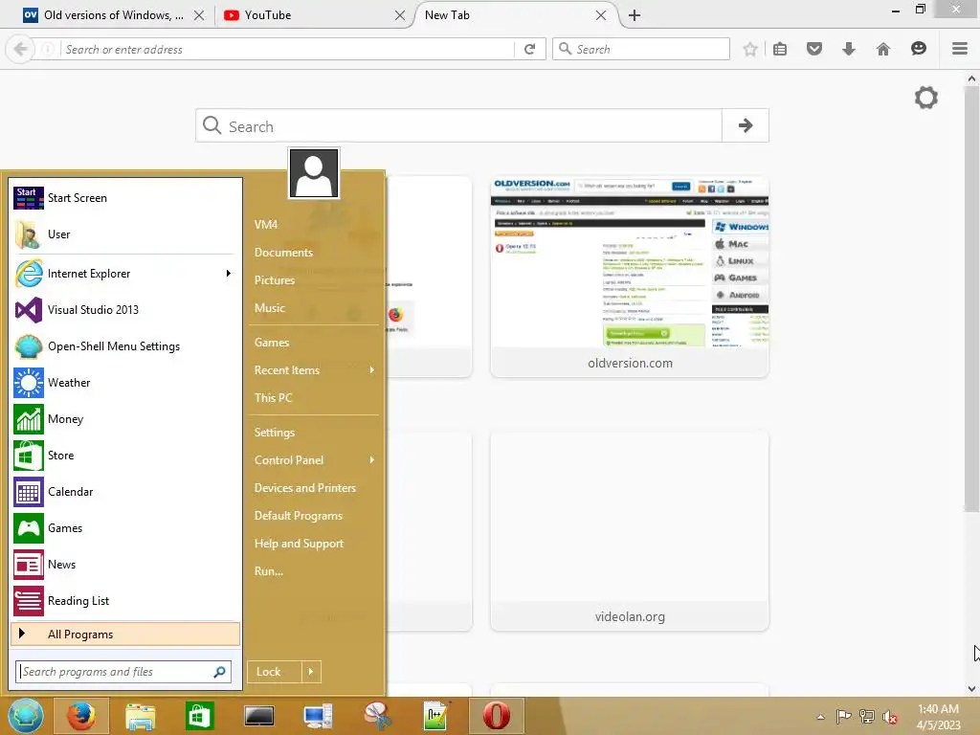Screen dimensions: 980x735
Task: Submit the New Tab search arrow
Action: pos(746,125)
